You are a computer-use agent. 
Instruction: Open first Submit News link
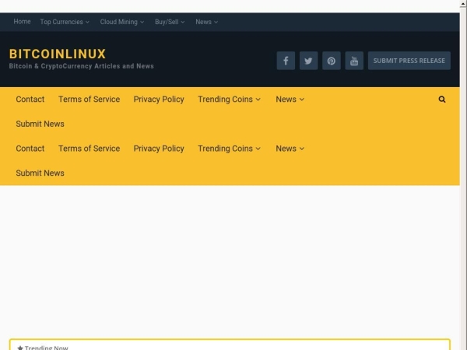40,124
